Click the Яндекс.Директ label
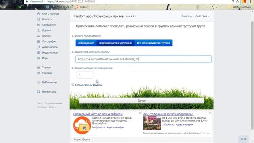254x143 pixels. pyautogui.click(x=82, y=139)
